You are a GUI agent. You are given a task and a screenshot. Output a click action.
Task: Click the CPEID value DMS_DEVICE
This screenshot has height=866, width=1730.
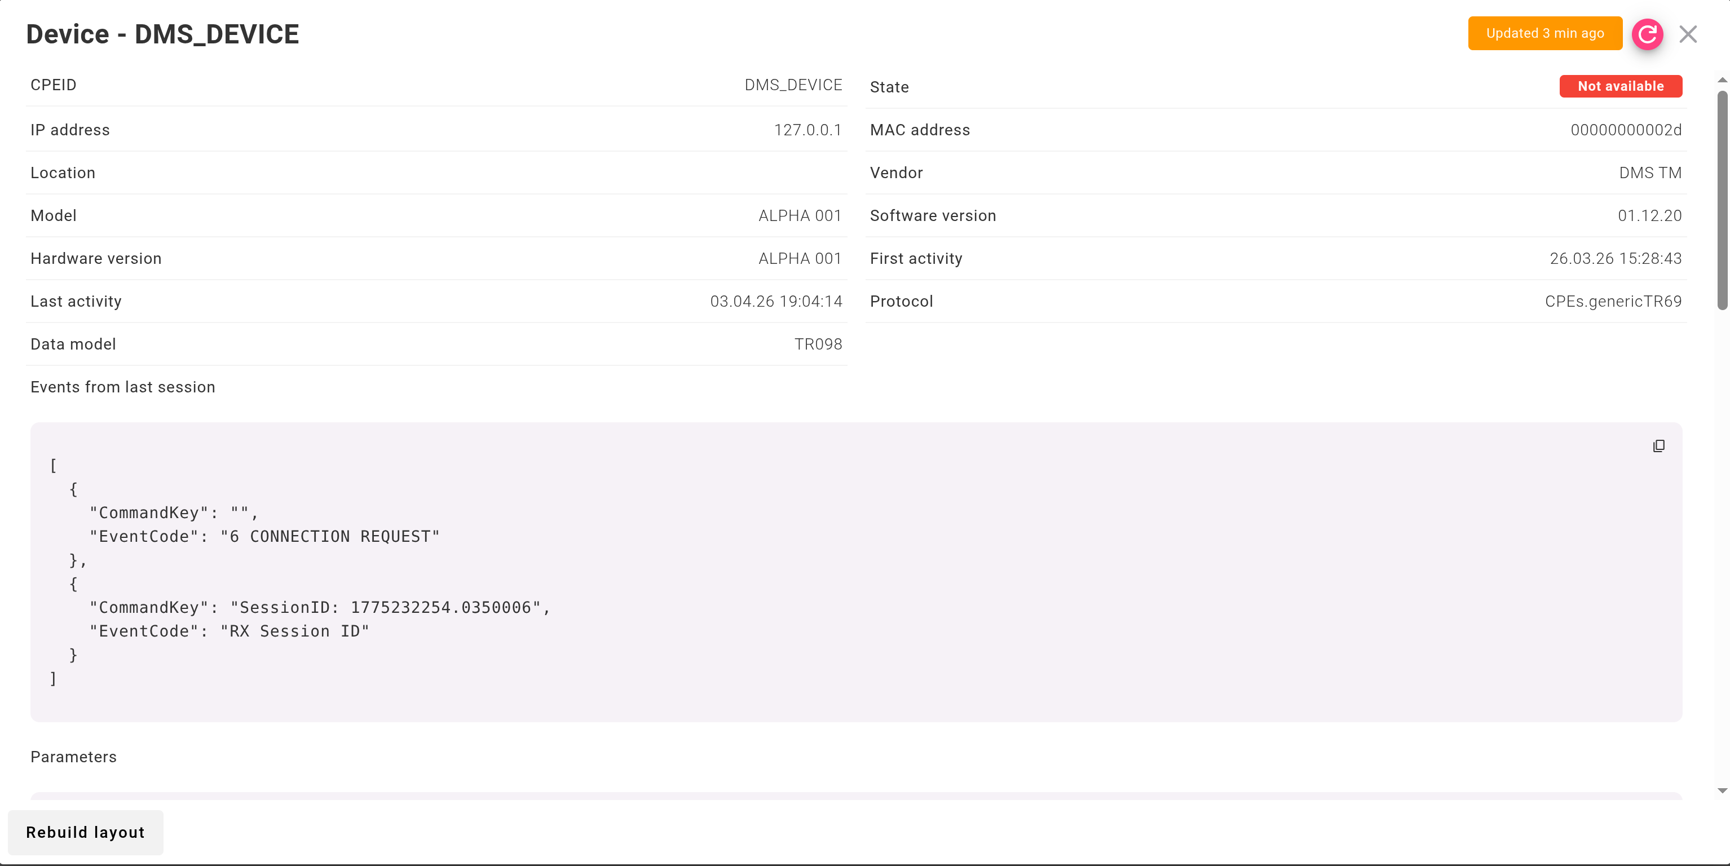click(793, 85)
